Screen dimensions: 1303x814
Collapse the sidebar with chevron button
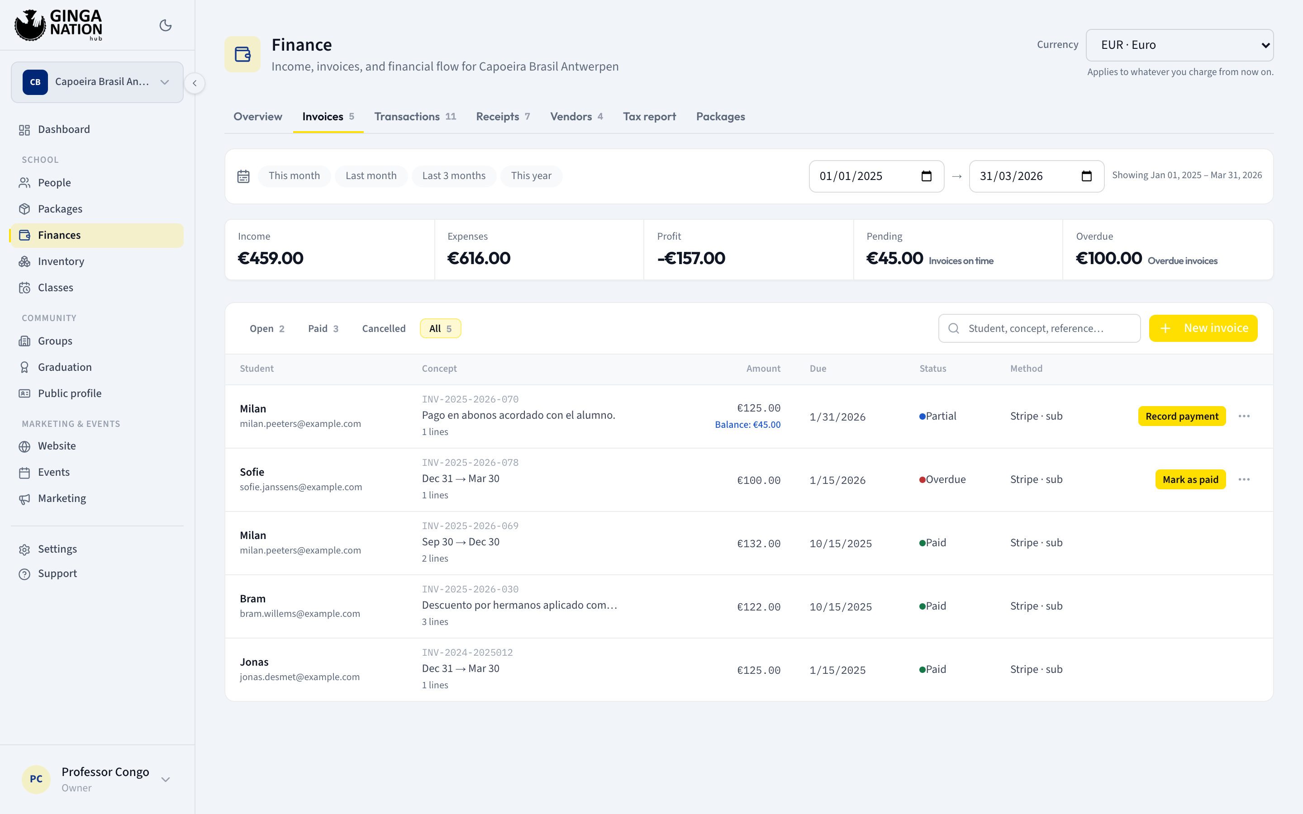point(195,83)
